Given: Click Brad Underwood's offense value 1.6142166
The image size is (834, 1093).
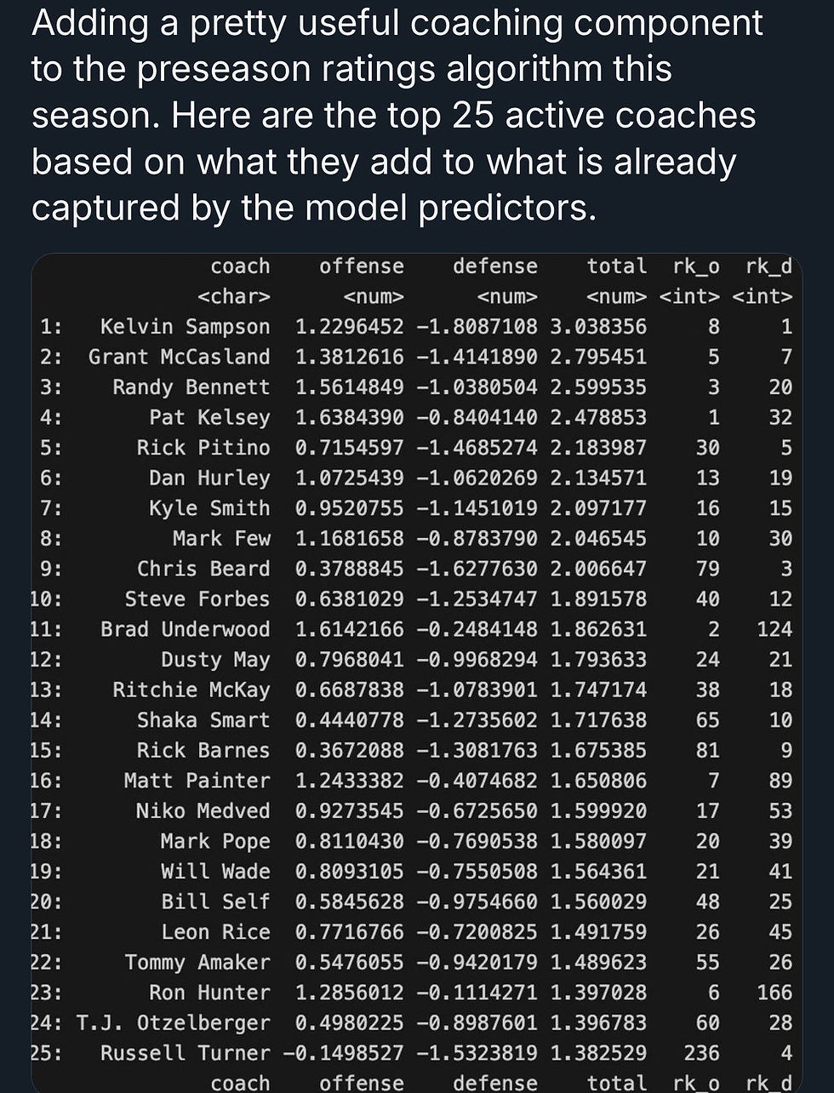Looking at the screenshot, I should click(349, 630).
